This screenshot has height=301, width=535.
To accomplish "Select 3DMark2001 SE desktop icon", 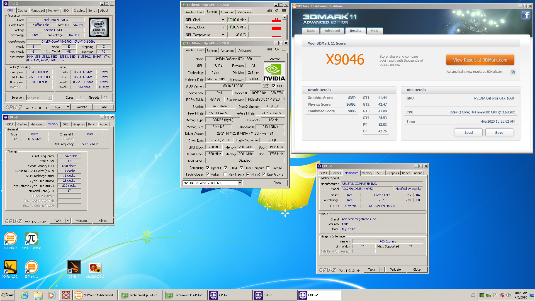I will click(x=10, y=271).
